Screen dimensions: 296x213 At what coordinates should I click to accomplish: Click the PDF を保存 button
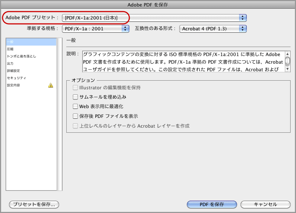[x=212, y=204]
